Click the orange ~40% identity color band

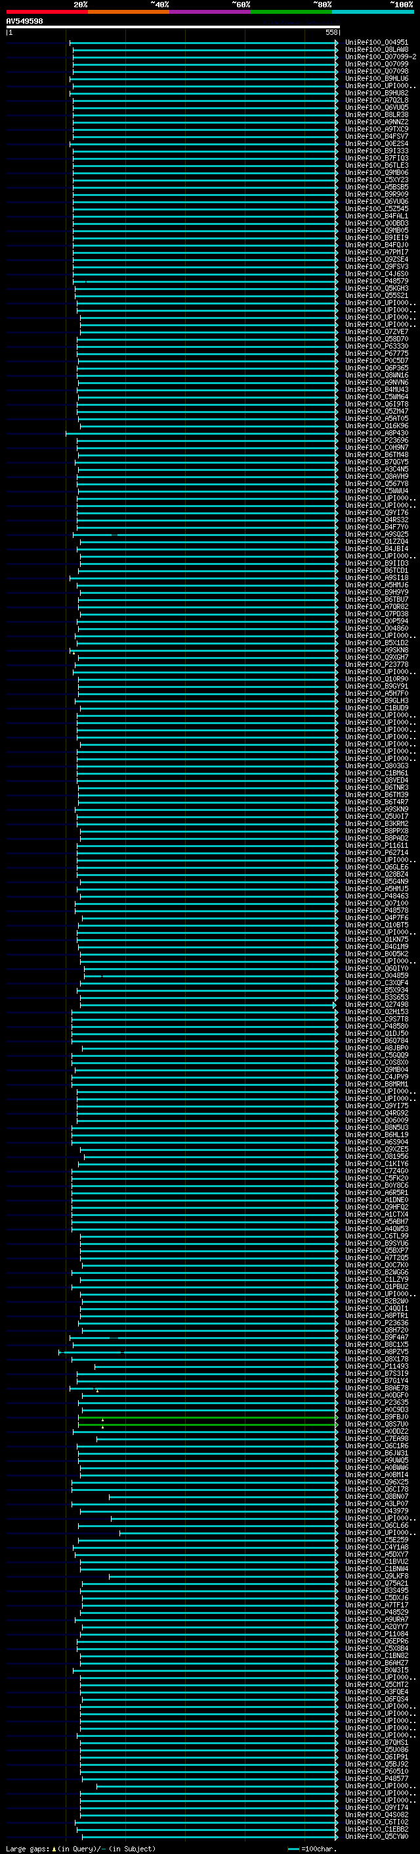[129, 12]
